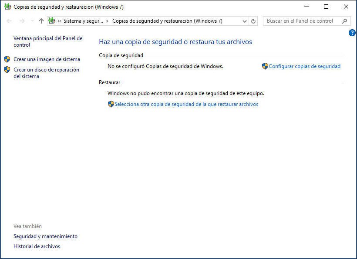Click the heading Haz una copia de seguridad
The image size is (357, 259).
[x=175, y=42]
